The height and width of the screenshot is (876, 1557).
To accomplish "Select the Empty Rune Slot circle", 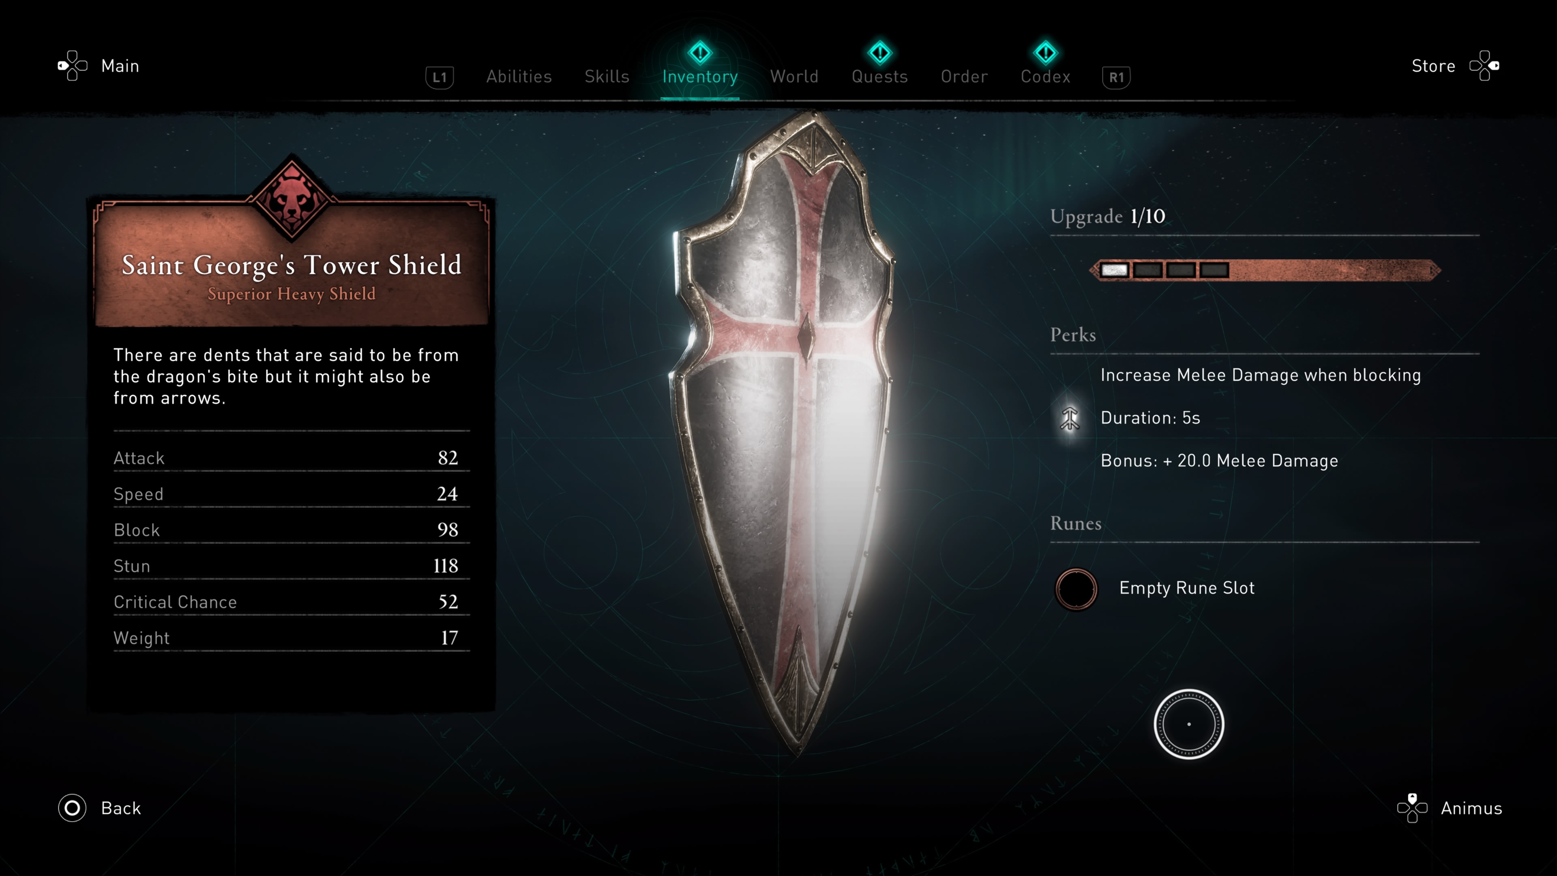I will [x=1076, y=589].
